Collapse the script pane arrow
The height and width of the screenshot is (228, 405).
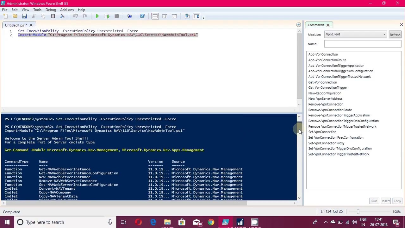pyautogui.click(x=298, y=25)
